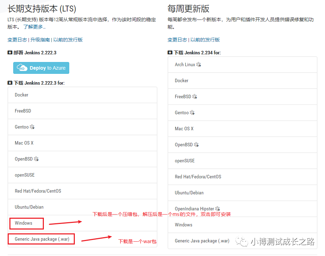
Task: Open weekly release 变更日志 link
Action: click(x=177, y=40)
